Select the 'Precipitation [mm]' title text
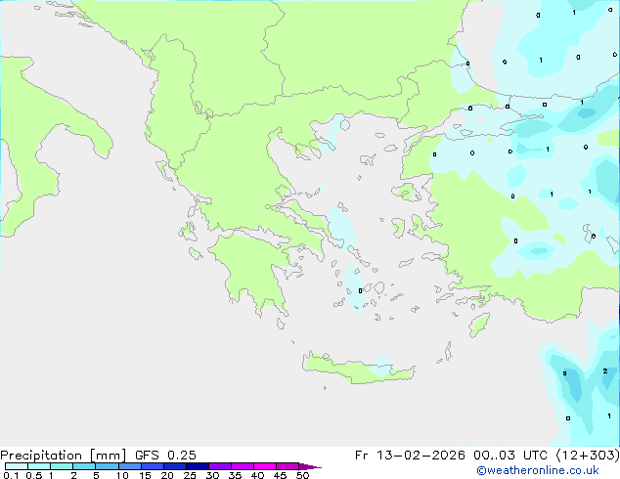The image size is (620, 479). [64, 456]
